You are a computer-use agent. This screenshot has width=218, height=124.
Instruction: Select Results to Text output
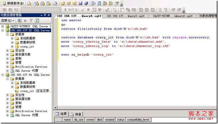[x=141, y=10]
